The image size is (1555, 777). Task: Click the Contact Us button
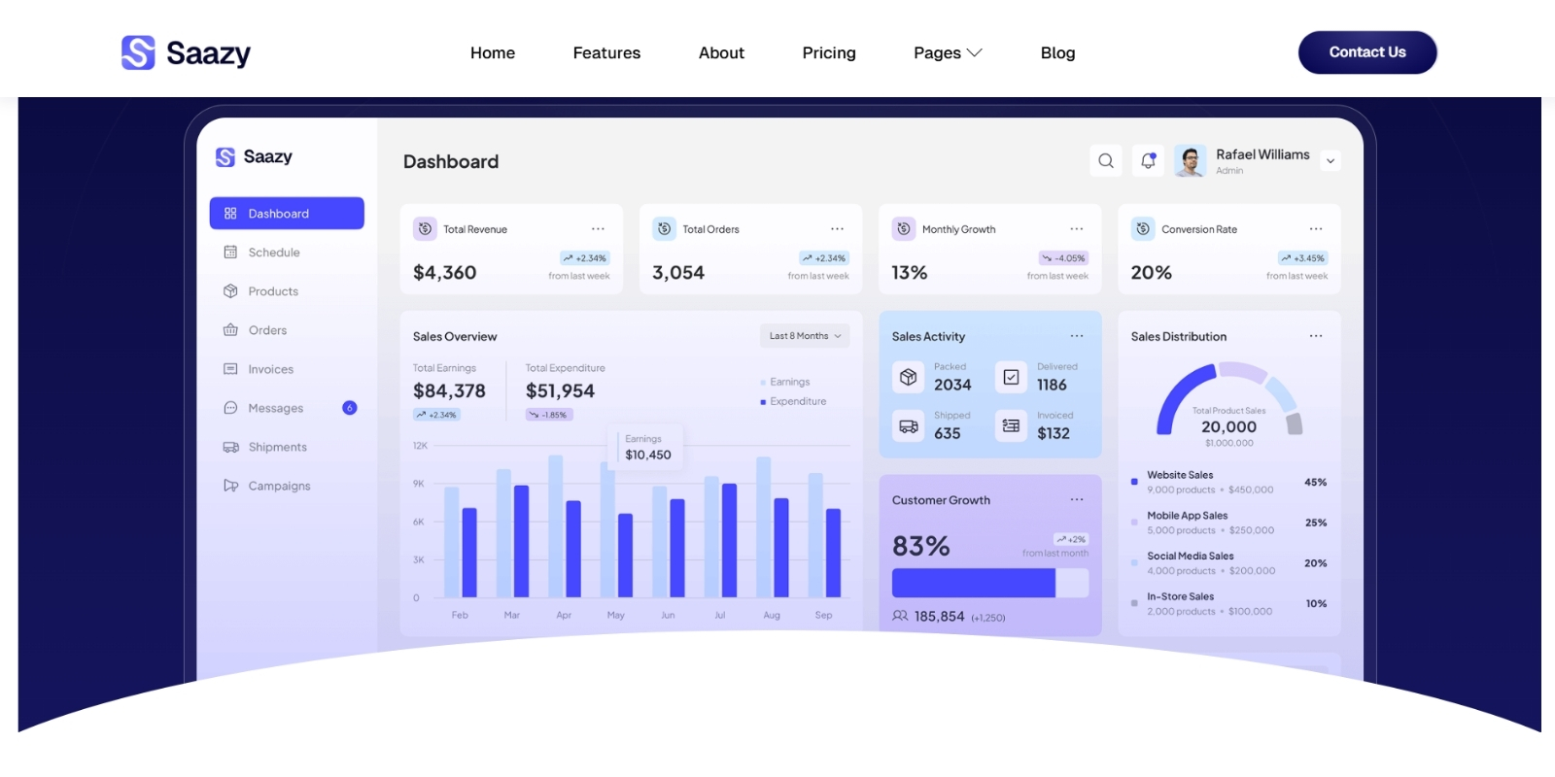[x=1366, y=52]
